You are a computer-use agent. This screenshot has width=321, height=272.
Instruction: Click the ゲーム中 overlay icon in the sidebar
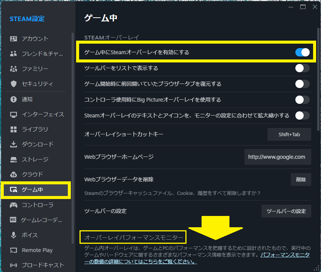(14, 190)
